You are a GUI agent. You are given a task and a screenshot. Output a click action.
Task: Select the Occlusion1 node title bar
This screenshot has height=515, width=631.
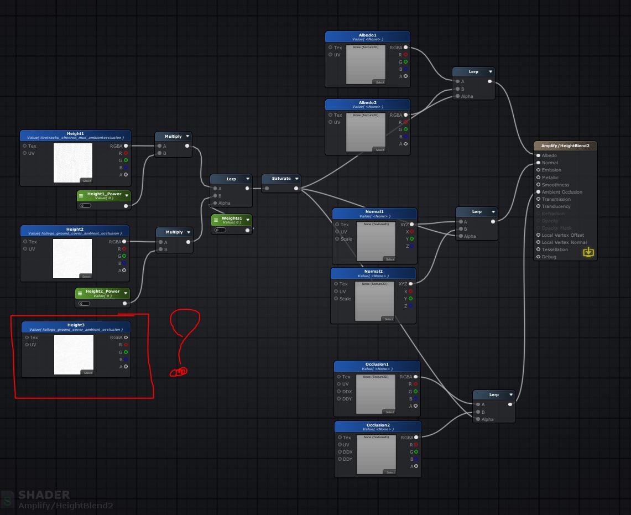point(377,366)
